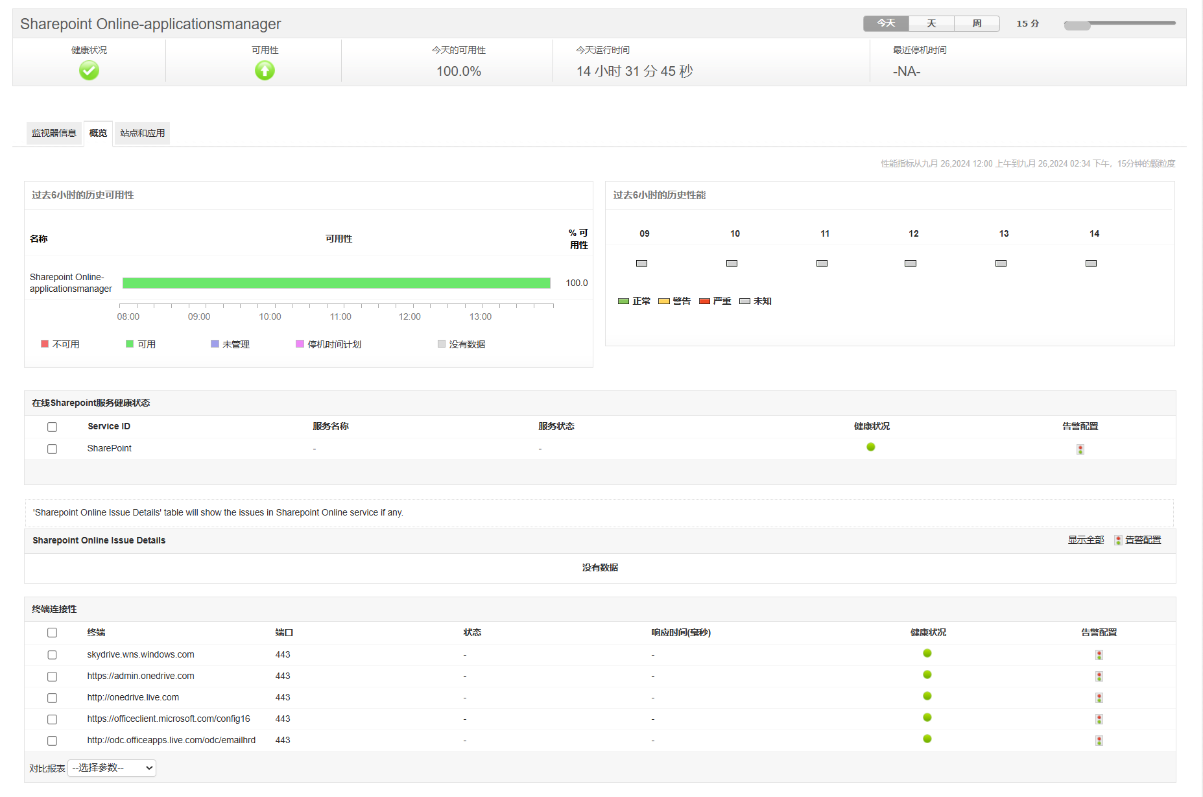Click the 未管理 blue legend swatch
The image size is (1203, 797).
click(215, 344)
